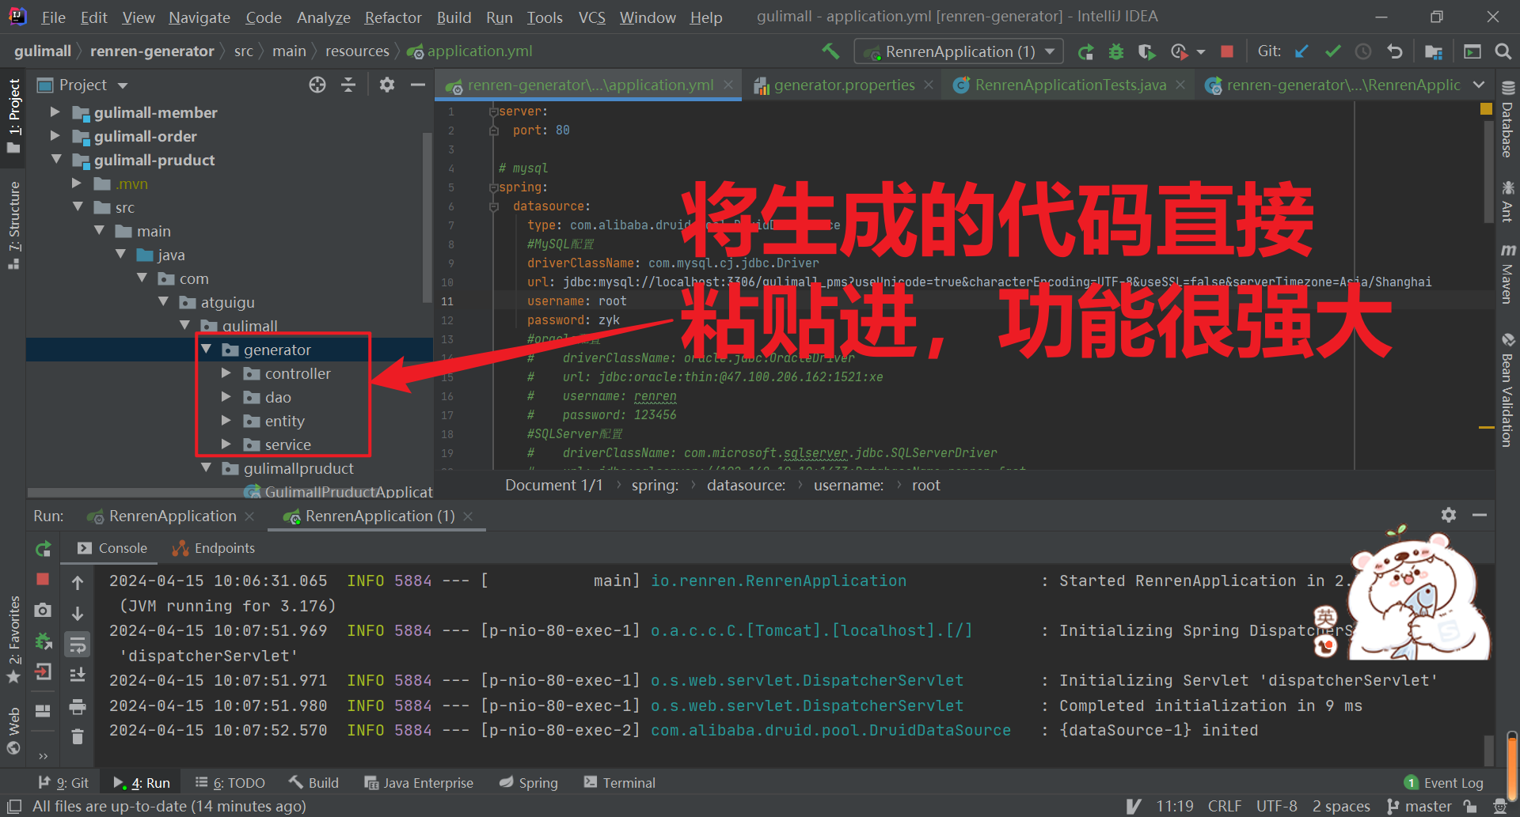
Task: Clear console with trash icon
Action: pos(78,736)
